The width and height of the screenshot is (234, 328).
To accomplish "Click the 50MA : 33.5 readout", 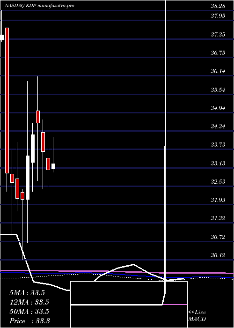I will [x=29, y=312].
